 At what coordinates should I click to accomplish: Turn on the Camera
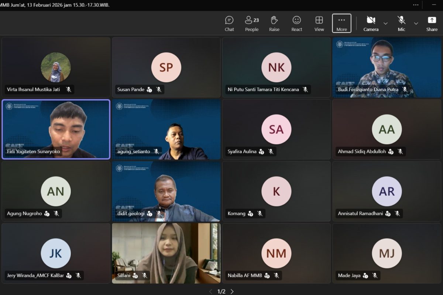pyautogui.click(x=371, y=24)
